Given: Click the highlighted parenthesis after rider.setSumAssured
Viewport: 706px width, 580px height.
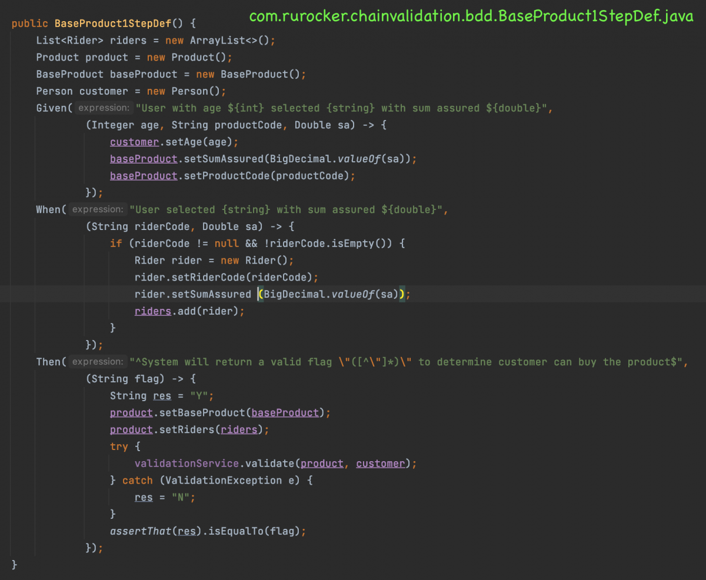Looking at the screenshot, I should coord(259,294).
